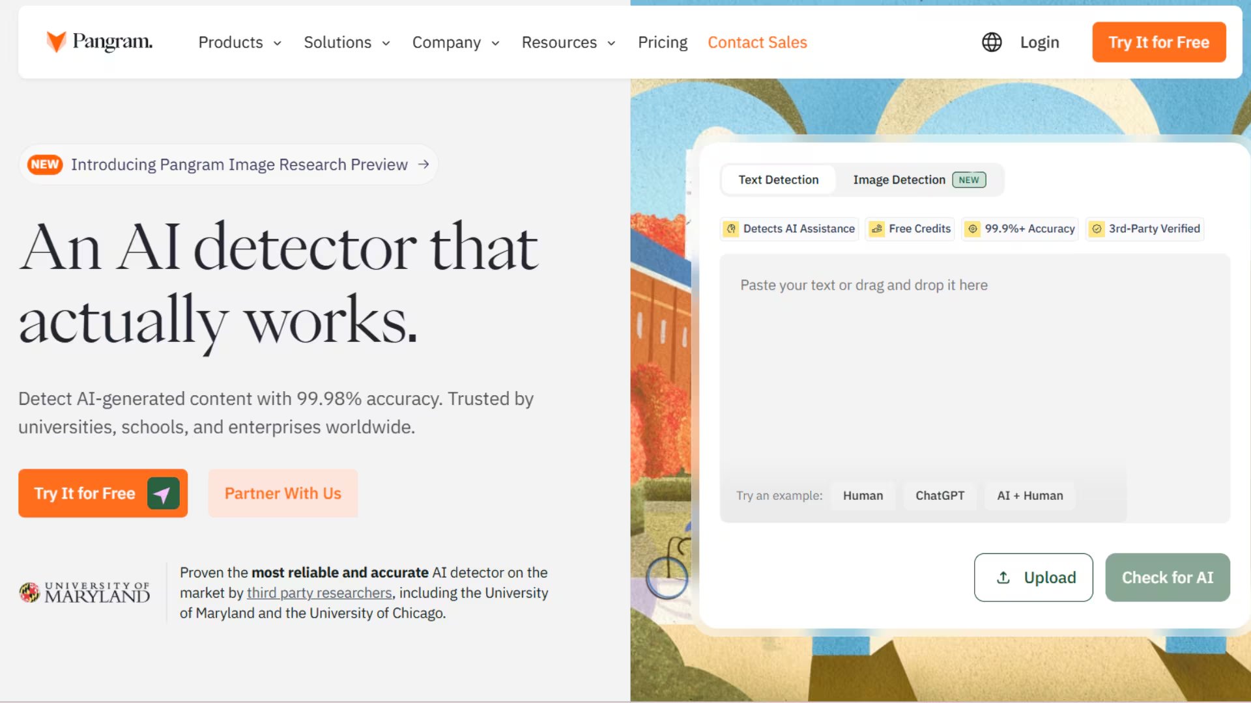The image size is (1251, 703).
Task: Click the Pangram fox logo icon
Action: (56, 42)
